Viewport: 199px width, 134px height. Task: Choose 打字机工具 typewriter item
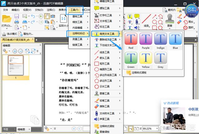107,15
